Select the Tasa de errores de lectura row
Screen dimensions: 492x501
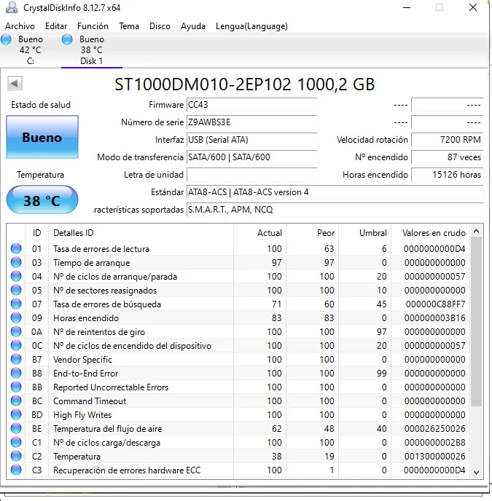pyautogui.click(x=238, y=248)
